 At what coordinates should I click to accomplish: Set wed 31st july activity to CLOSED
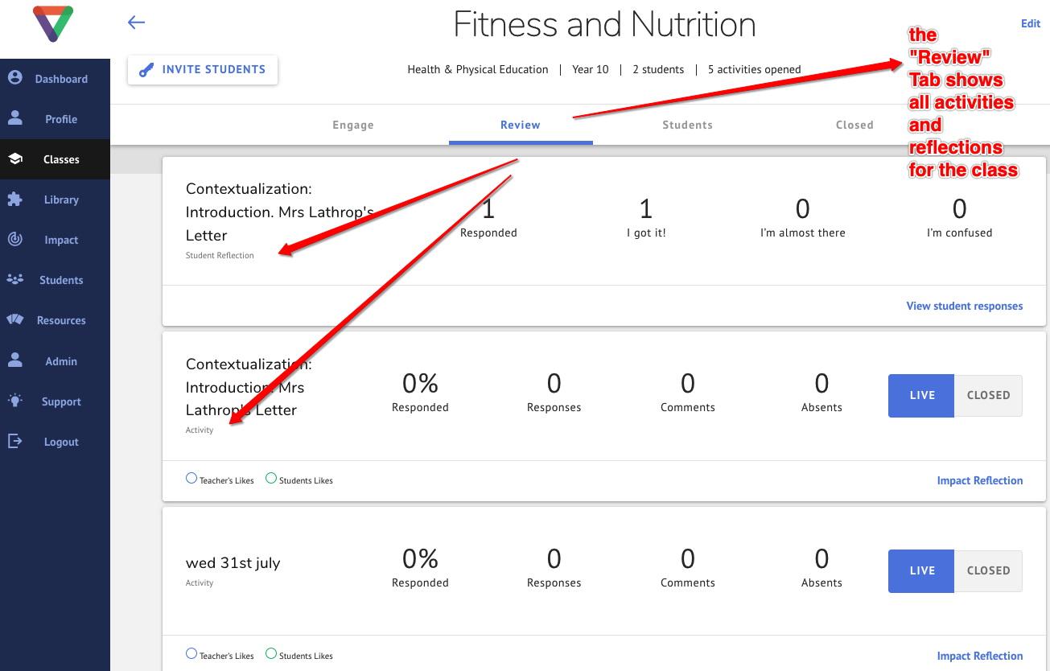(x=988, y=571)
